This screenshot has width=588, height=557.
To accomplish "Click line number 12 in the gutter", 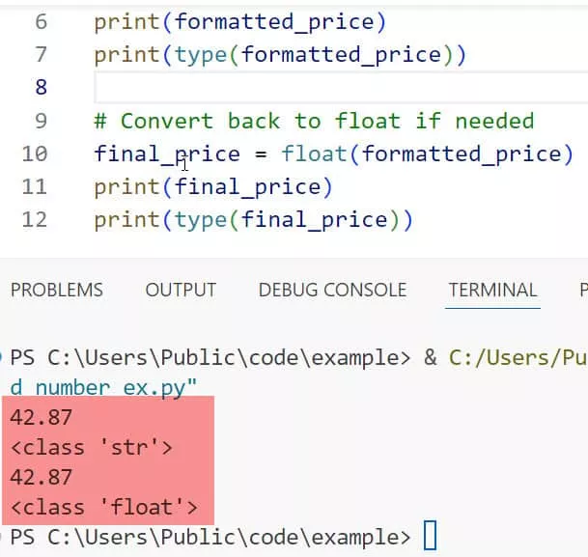I will (34, 220).
